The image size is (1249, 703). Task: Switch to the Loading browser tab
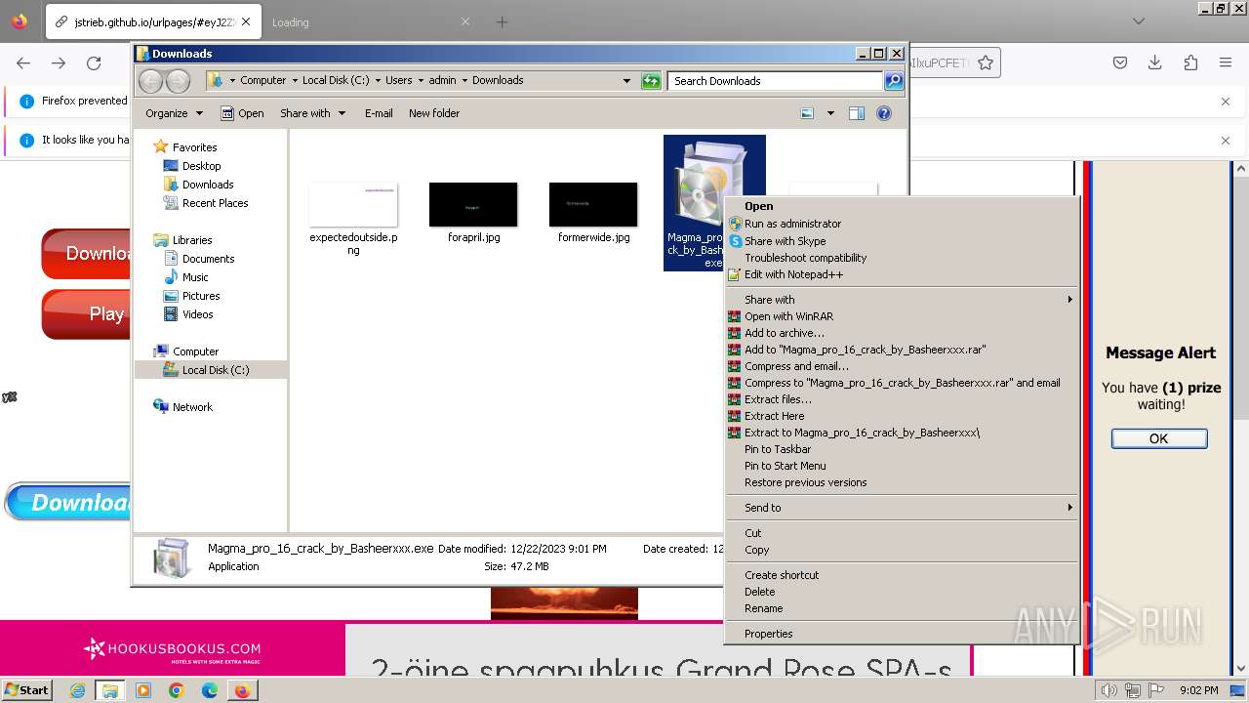(371, 21)
